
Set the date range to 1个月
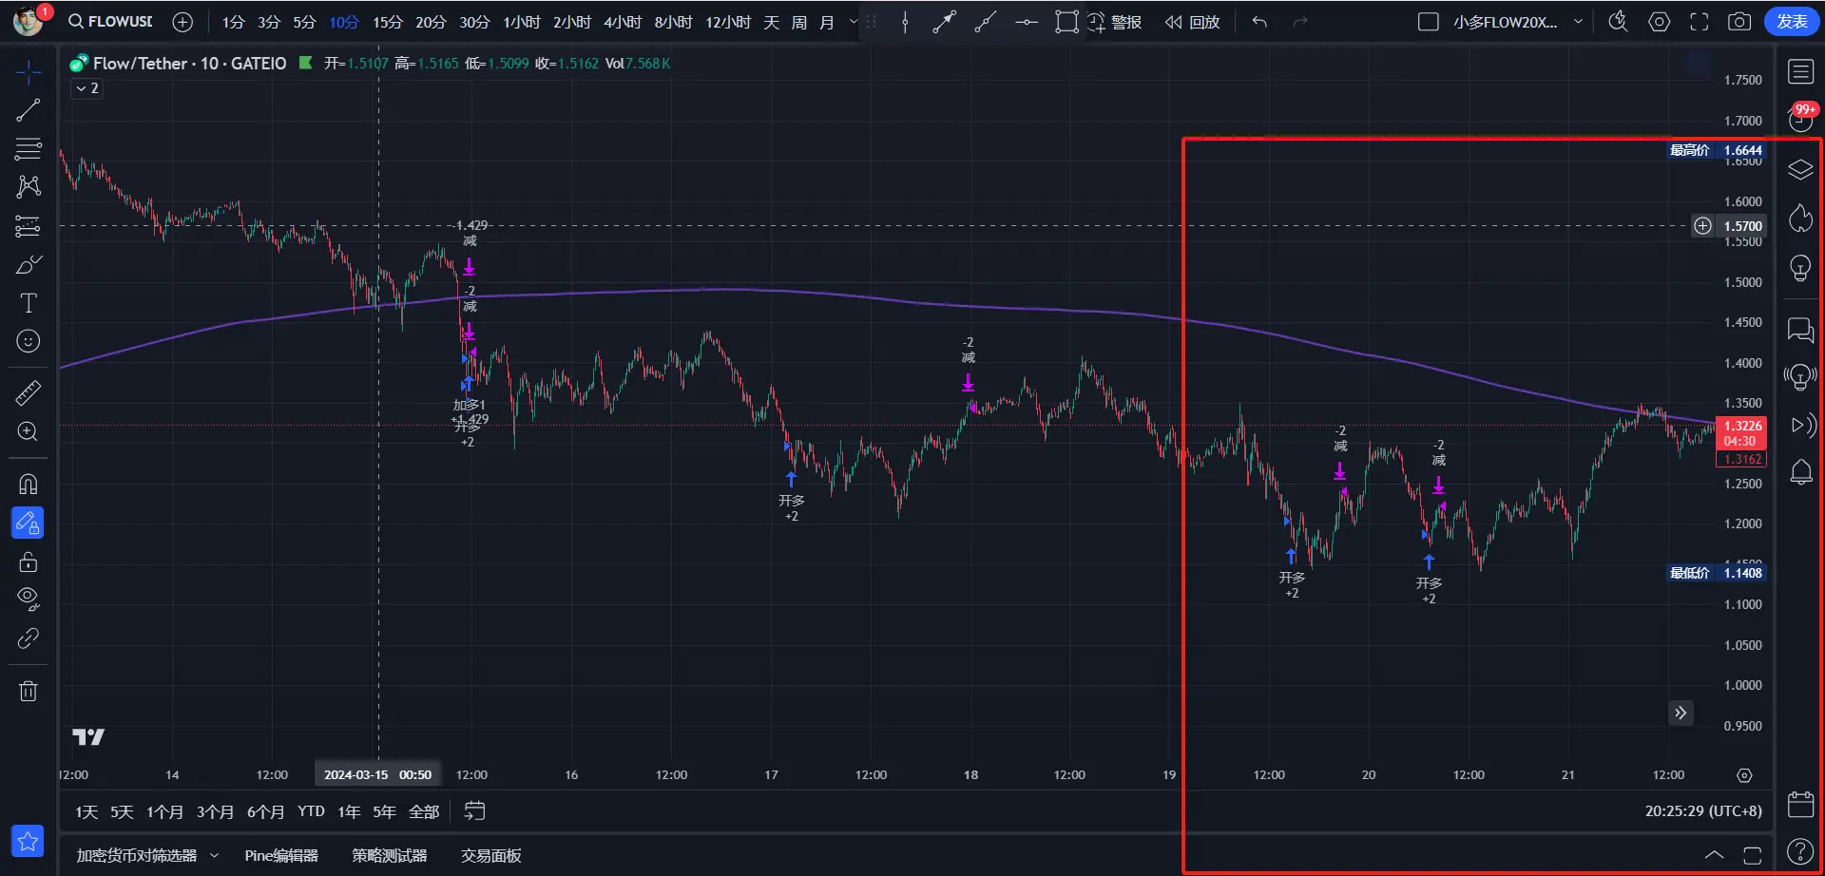(164, 811)
